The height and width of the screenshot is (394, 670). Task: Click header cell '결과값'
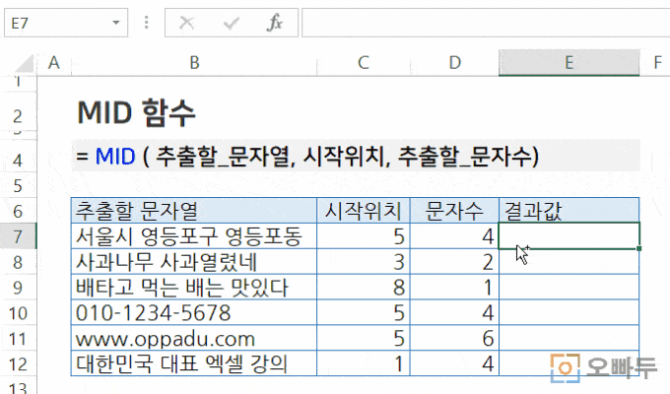point(569,210)
